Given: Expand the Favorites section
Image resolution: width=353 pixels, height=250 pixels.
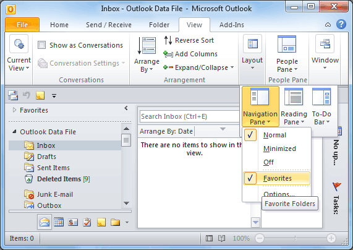Looking at the screenshot, I should 14,110.
